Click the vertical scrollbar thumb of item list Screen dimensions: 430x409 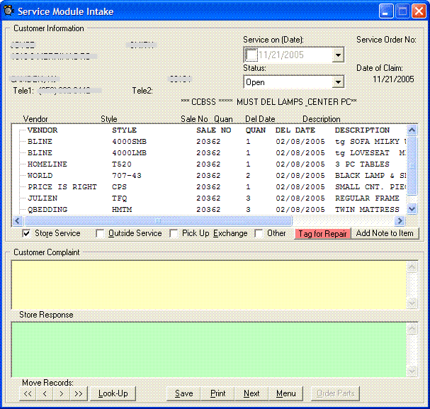412,165
